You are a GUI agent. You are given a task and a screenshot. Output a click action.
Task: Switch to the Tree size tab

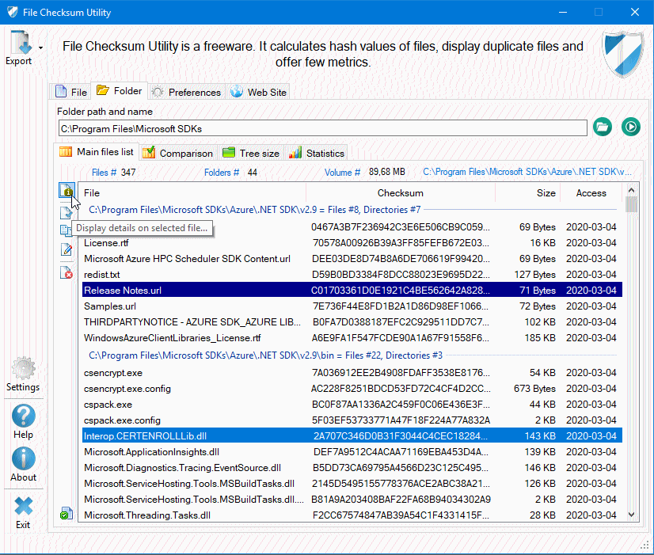(x=250, y=153)
